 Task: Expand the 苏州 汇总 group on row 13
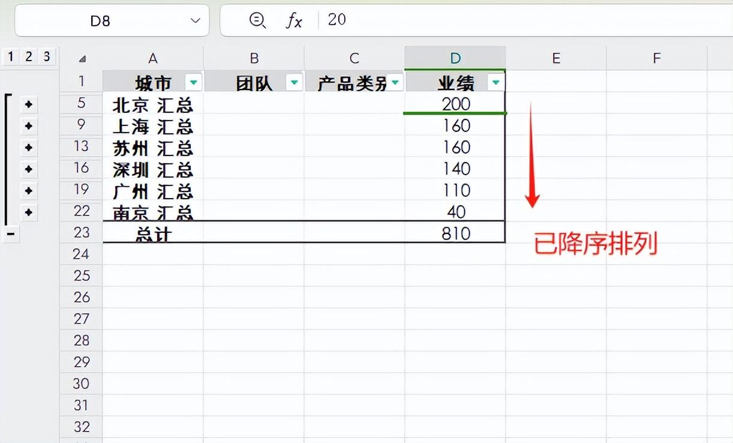point(28,148)
